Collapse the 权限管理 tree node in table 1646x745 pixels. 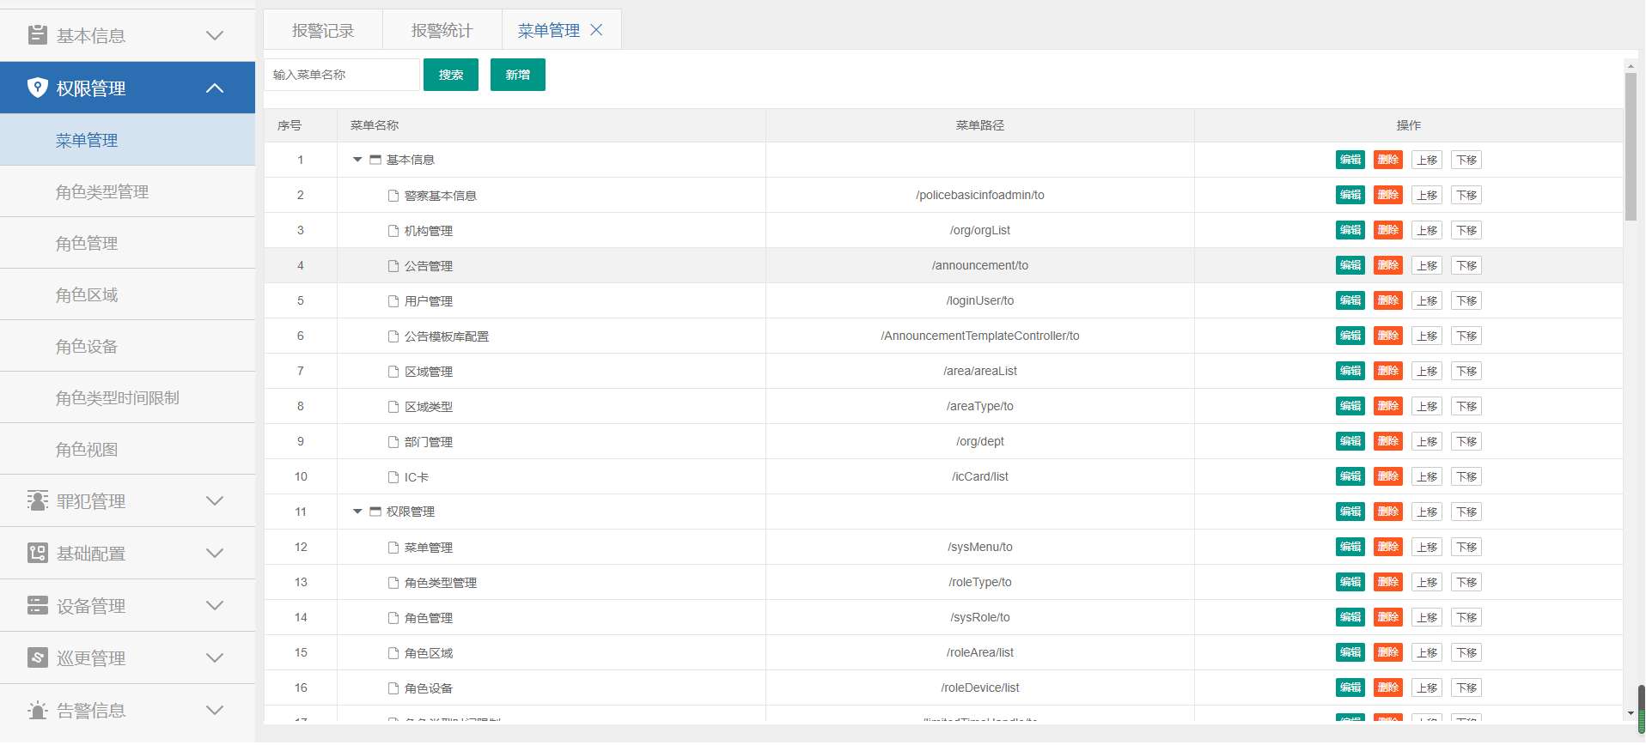pyautogui.click(x=357, y=512)
